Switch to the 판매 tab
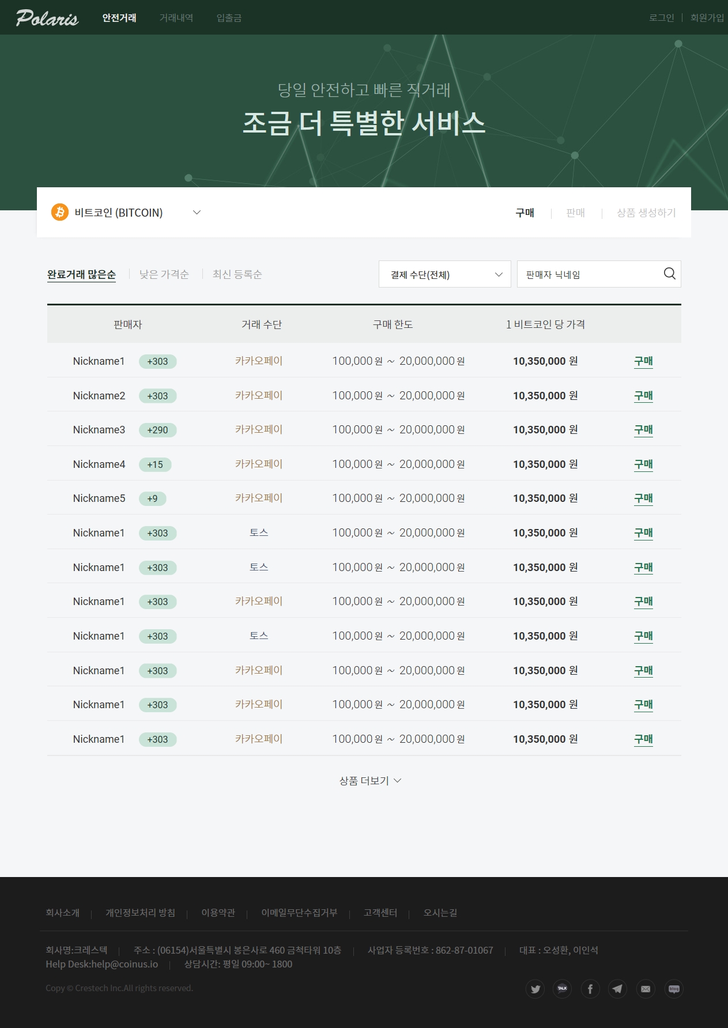Viewport: 728px width, 1028px height. 575,213
